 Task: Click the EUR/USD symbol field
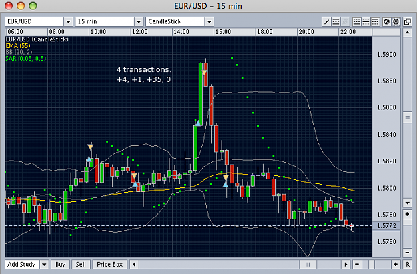(34, 22)
